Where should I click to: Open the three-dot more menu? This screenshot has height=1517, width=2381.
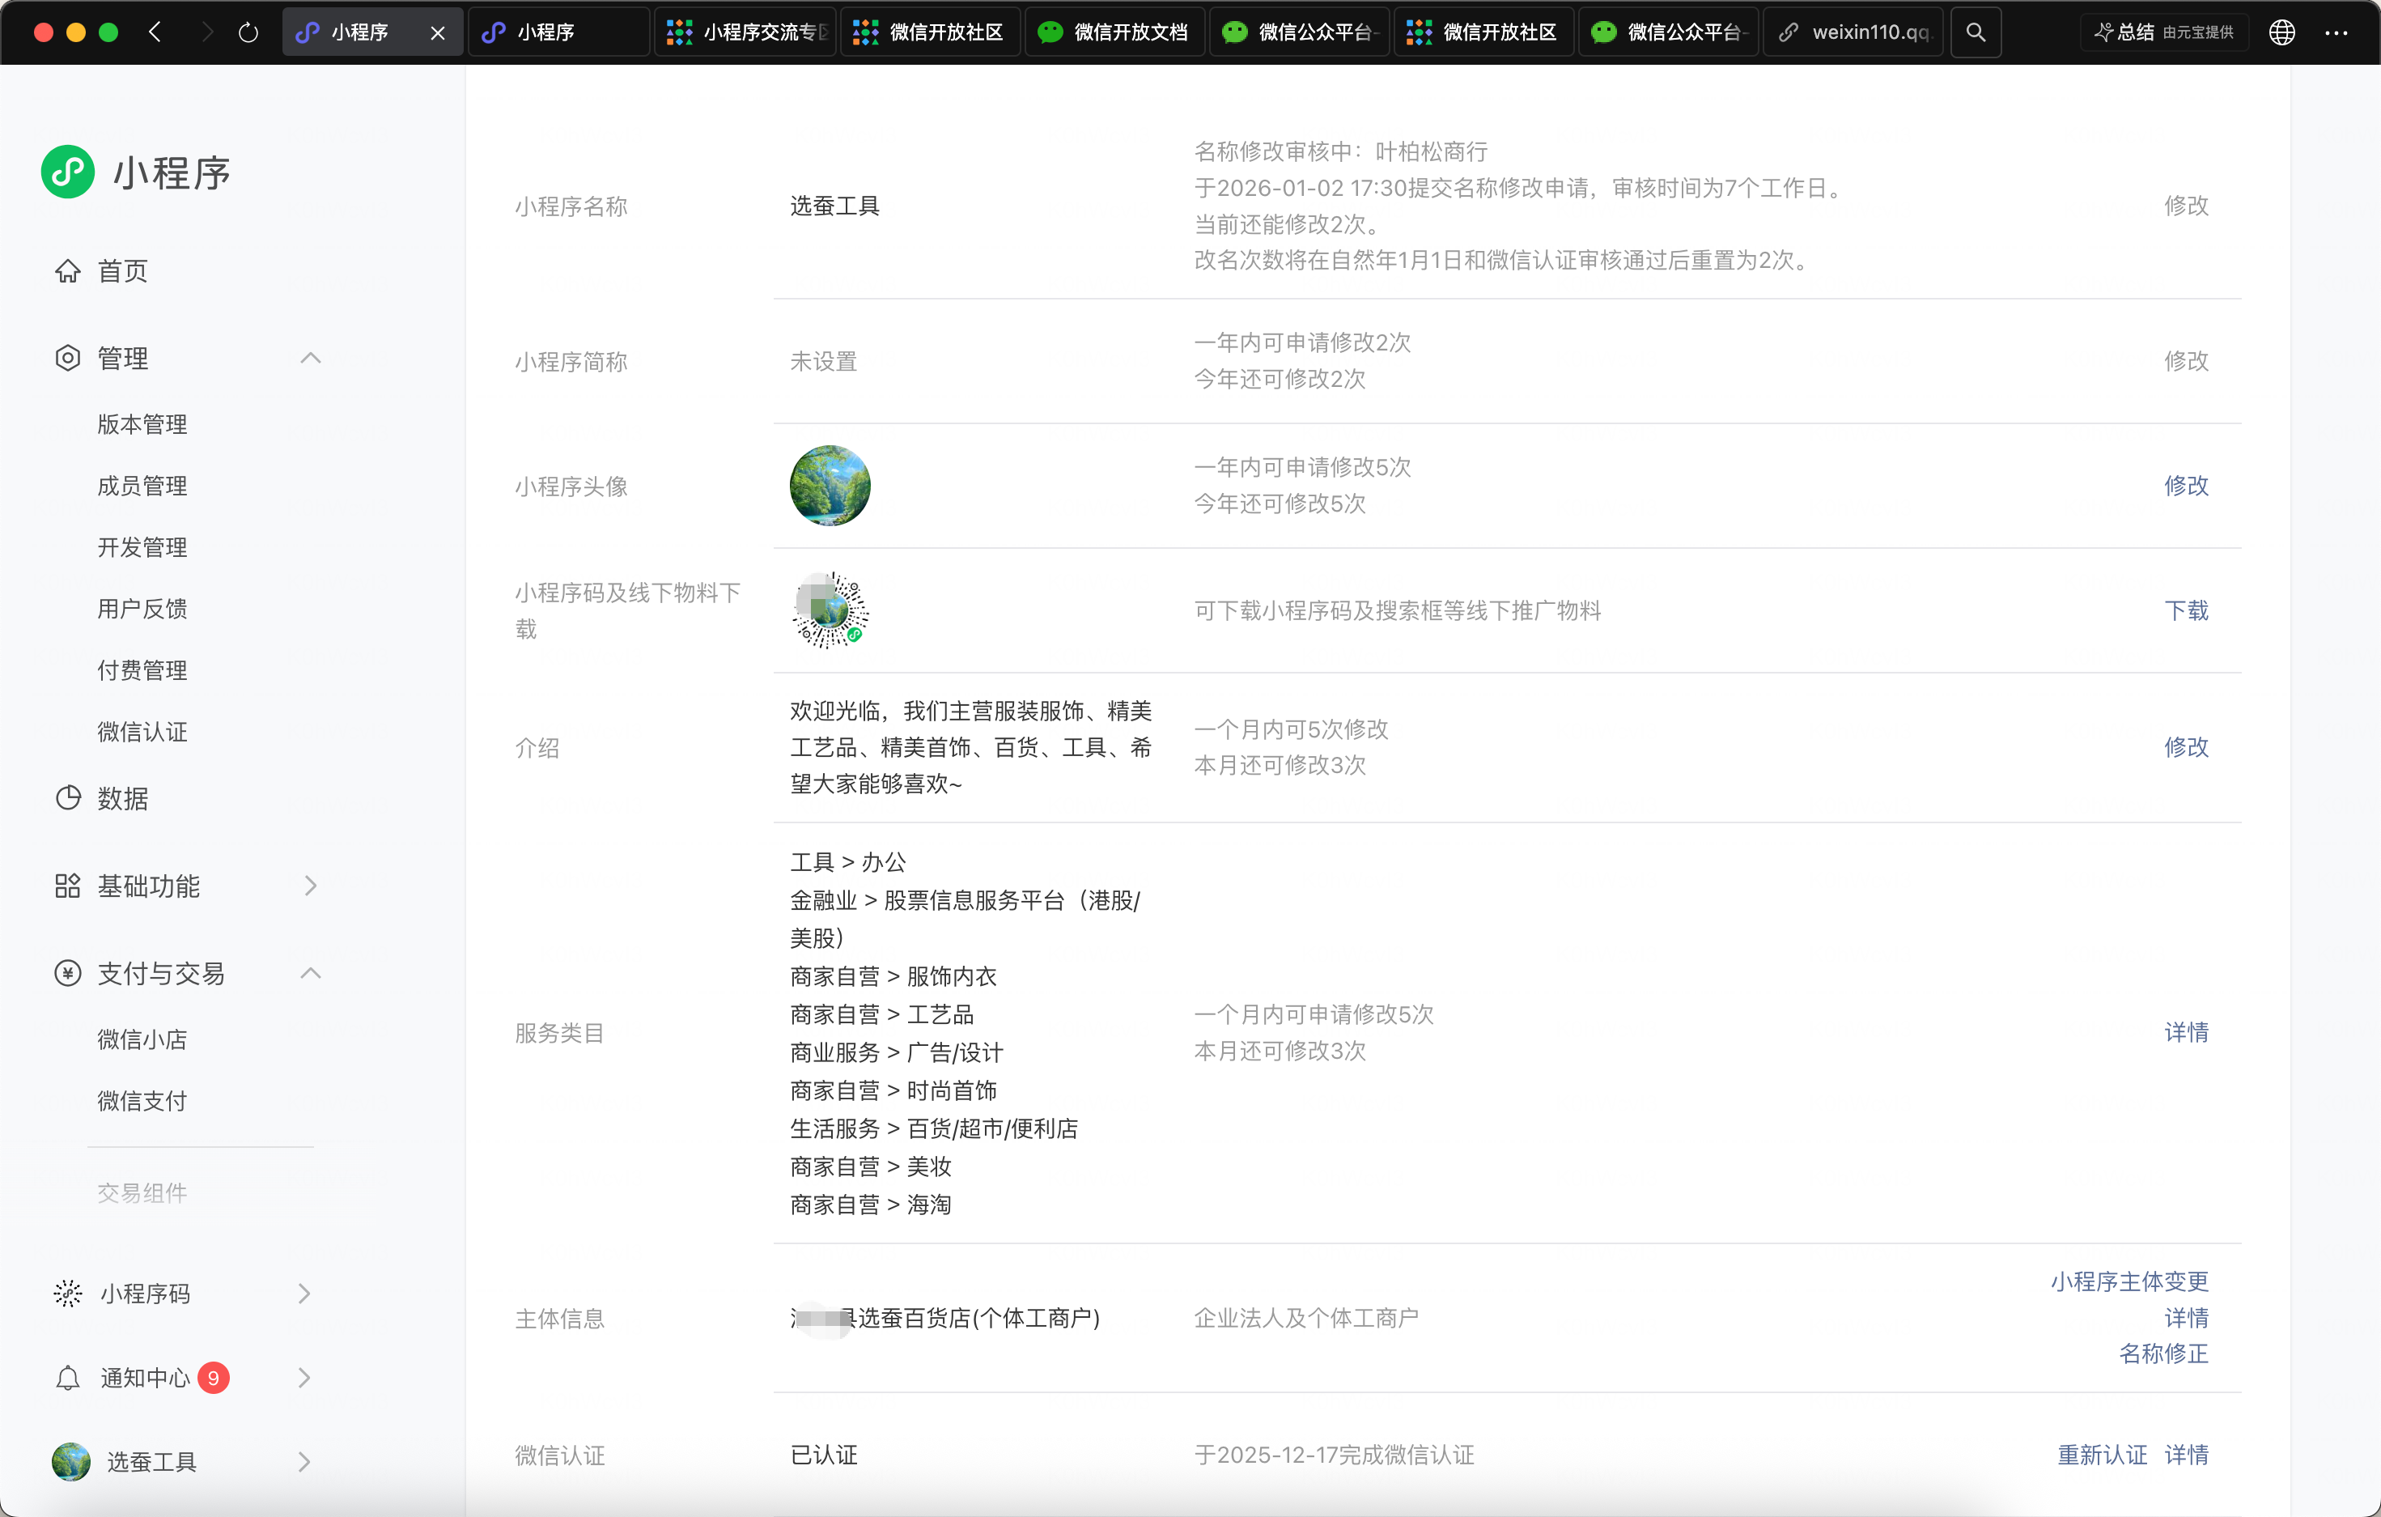[x=2336, y=32]
